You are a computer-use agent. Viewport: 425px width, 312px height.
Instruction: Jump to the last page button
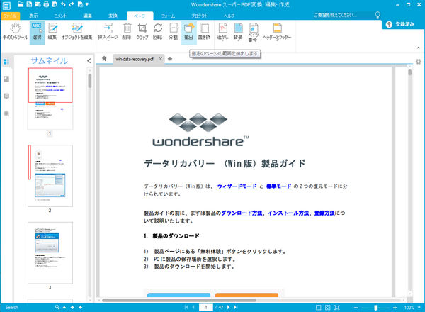pyautogui.click(x=236, y=307)
